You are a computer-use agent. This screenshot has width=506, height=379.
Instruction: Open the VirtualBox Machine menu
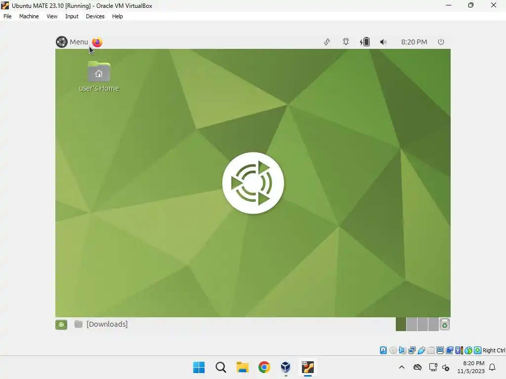pos(29,16)
